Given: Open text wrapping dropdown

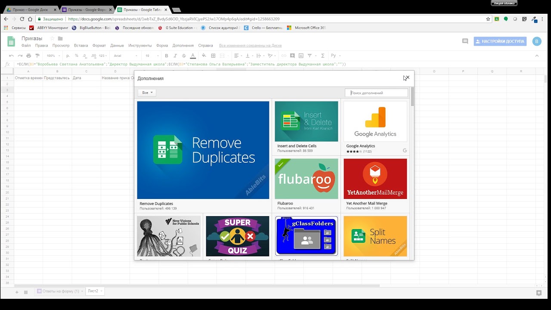Looking at the screenshot, I should 260,56.
